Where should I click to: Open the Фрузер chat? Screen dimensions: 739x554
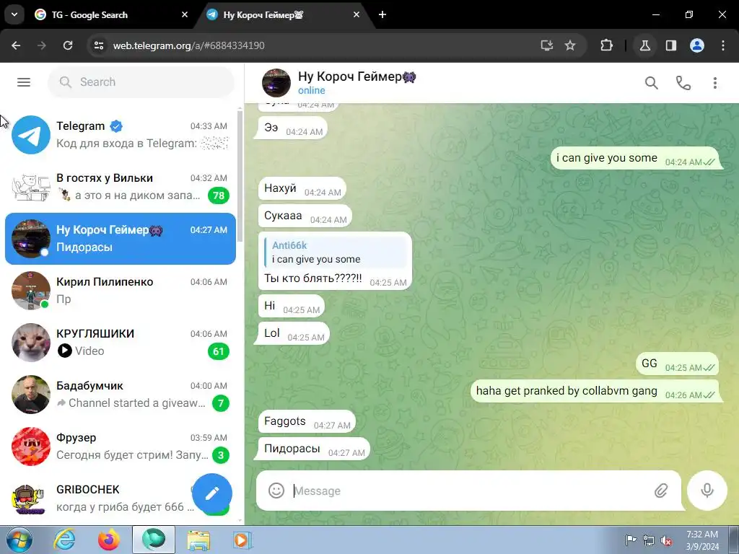121,446
